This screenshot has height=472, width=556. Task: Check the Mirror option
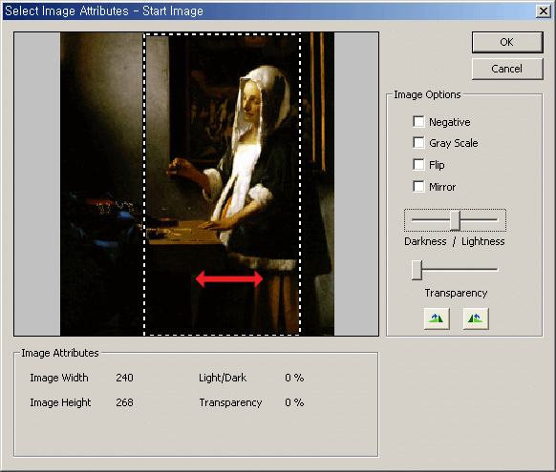click(x=418, y=187)
